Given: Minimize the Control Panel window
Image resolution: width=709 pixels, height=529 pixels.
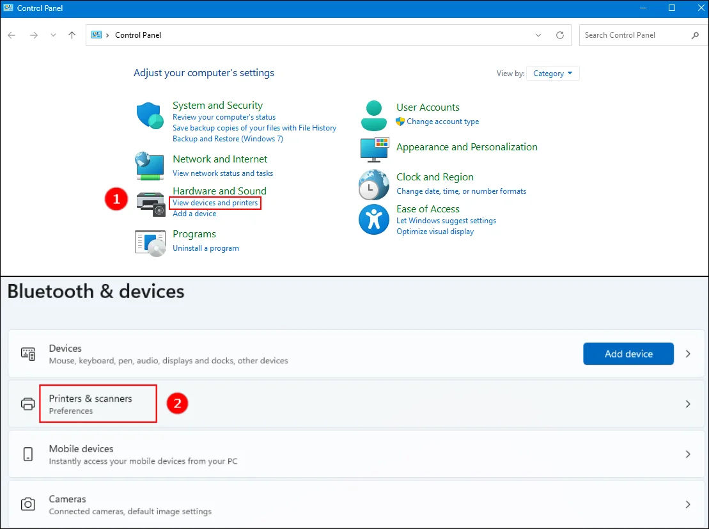Looking at the screenshot, I should (643, 8).
